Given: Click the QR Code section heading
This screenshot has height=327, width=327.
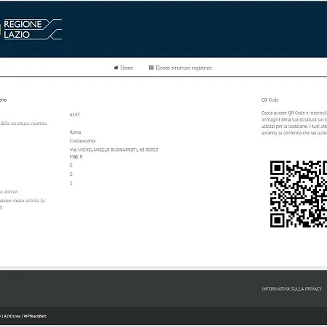Looking at the screenshot, I should 270,100.
